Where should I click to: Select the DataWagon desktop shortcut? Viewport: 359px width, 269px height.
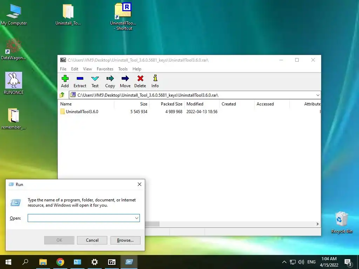coord(14,49)
